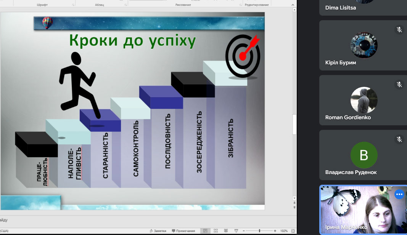The image size is (407, 235).
Task: Click the Roman Gordienko name label
Action: tap(348, 117)
